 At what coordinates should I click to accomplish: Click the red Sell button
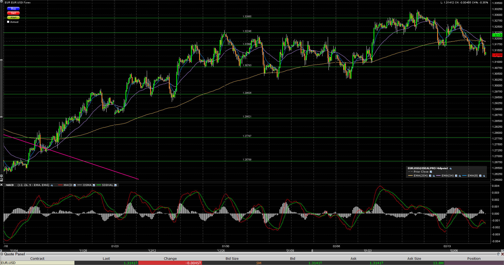pyautogui.click(x=13, y=13)
